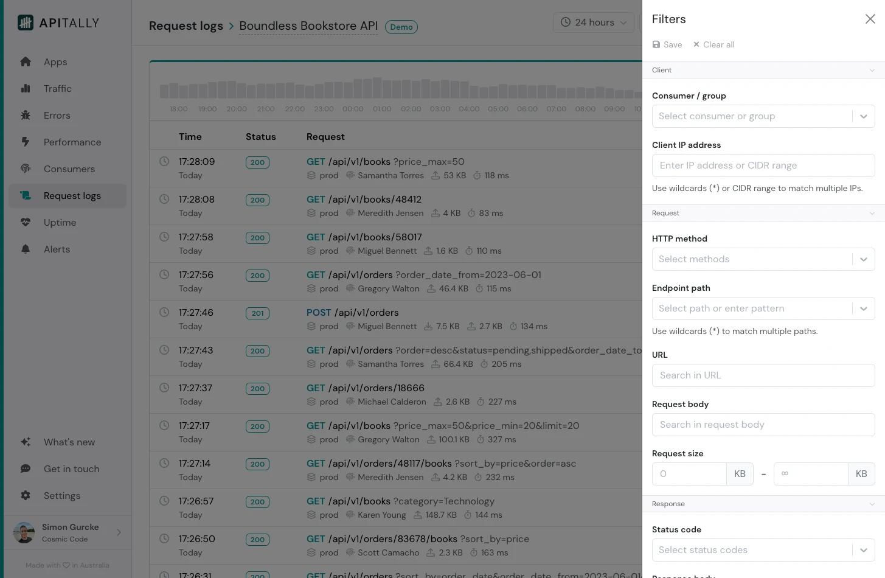Open the Traffic page from sidebar
Viewport: 885px width, 578px height.
(57, 89)
